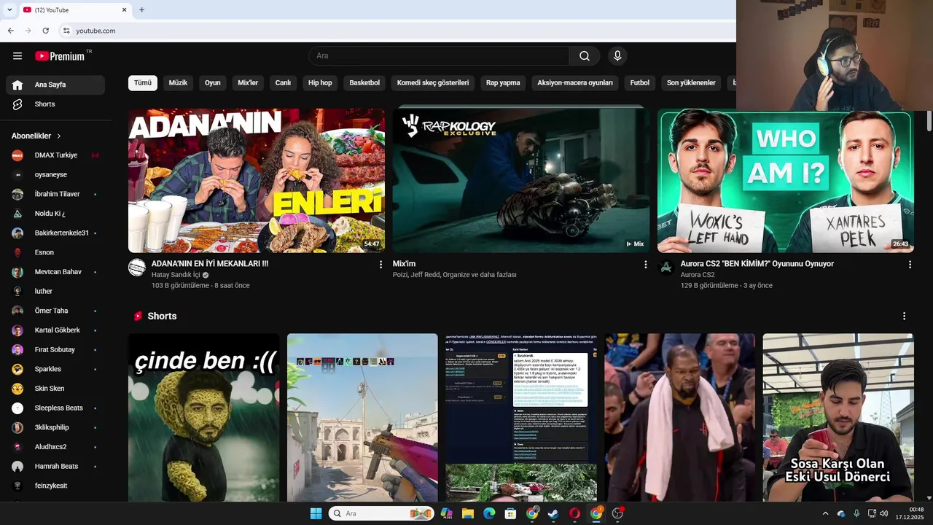Image resolution: width=933 pixels, height=525 pixels.
Task: Open Shorts section three-dot menu
Action: [x=904, y=316]
